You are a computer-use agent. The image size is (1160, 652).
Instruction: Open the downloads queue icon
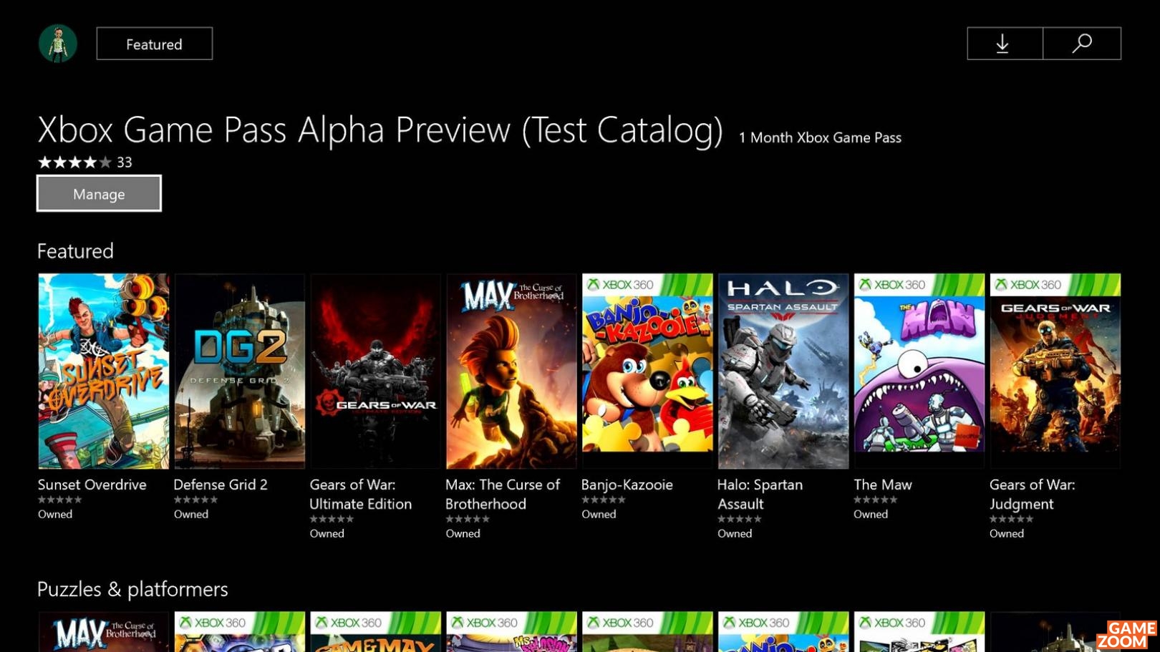tap(1005, 44)
